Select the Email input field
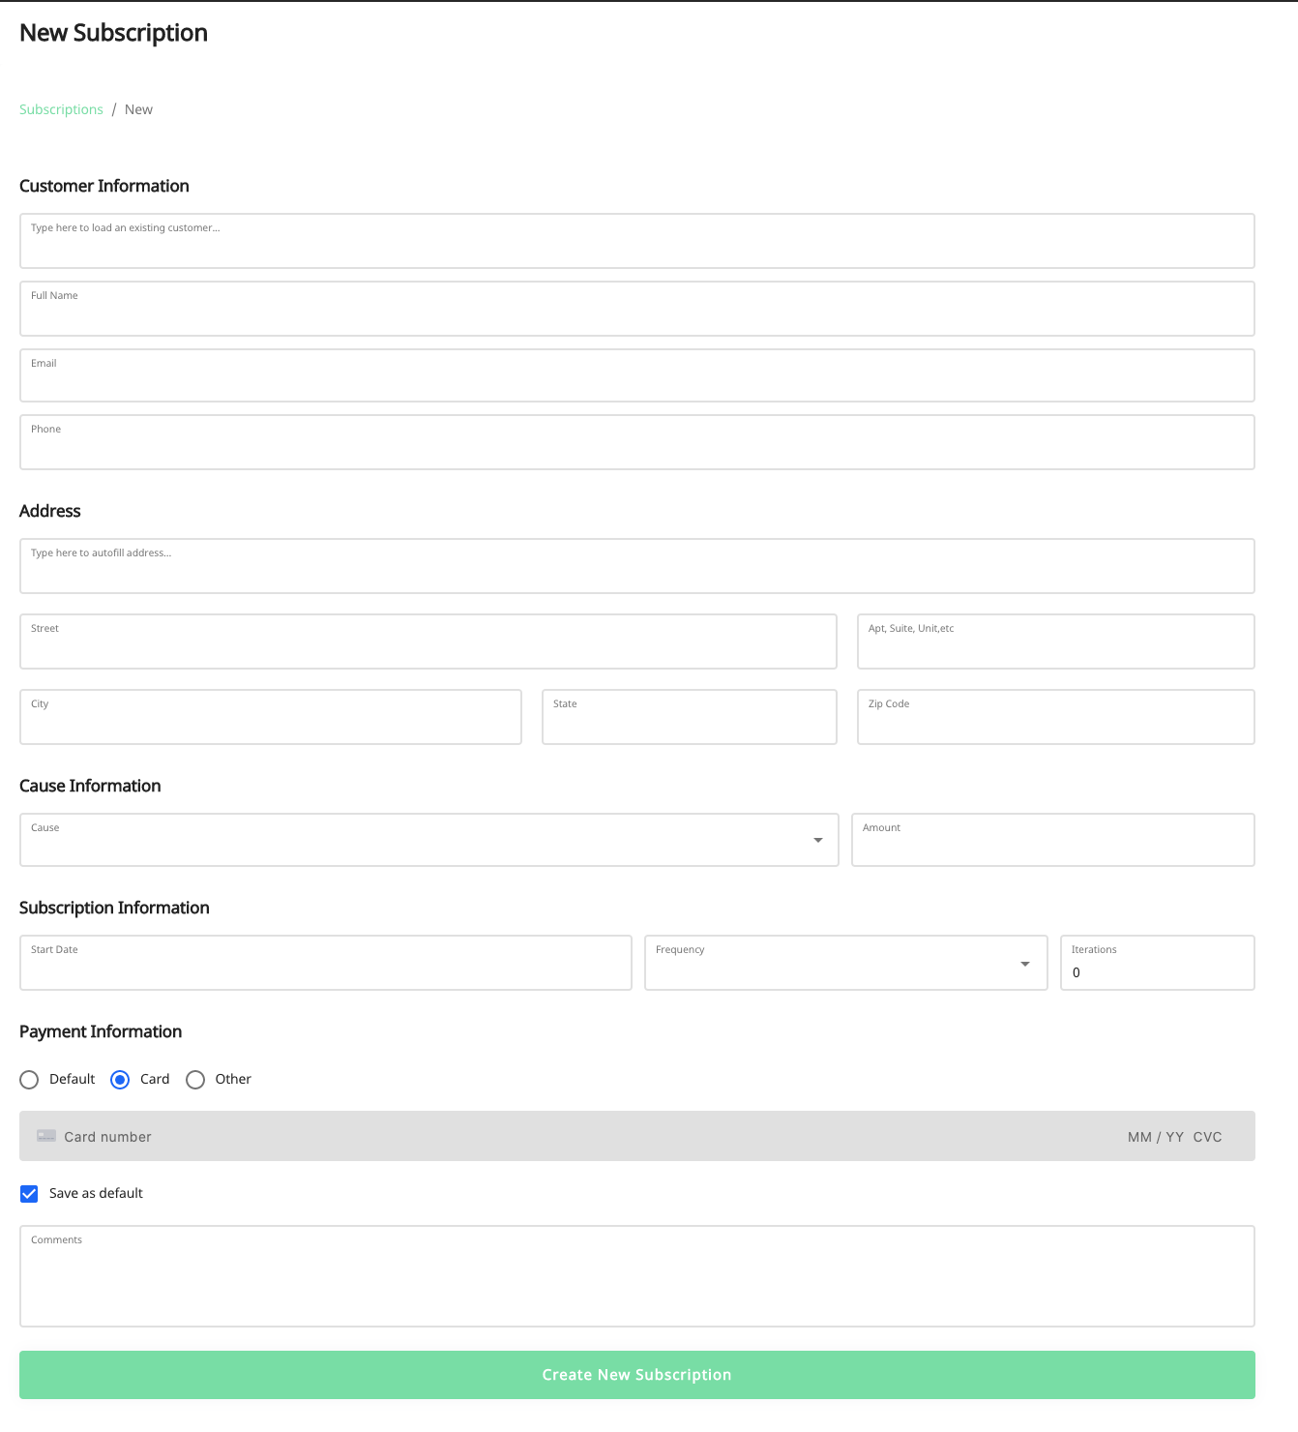Screen dimensions: 1298x1432 637,375
